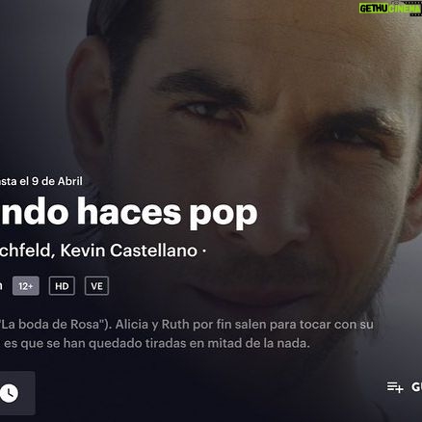
Task: Click the word 'pop' in the title
Action: pos(224,215)
